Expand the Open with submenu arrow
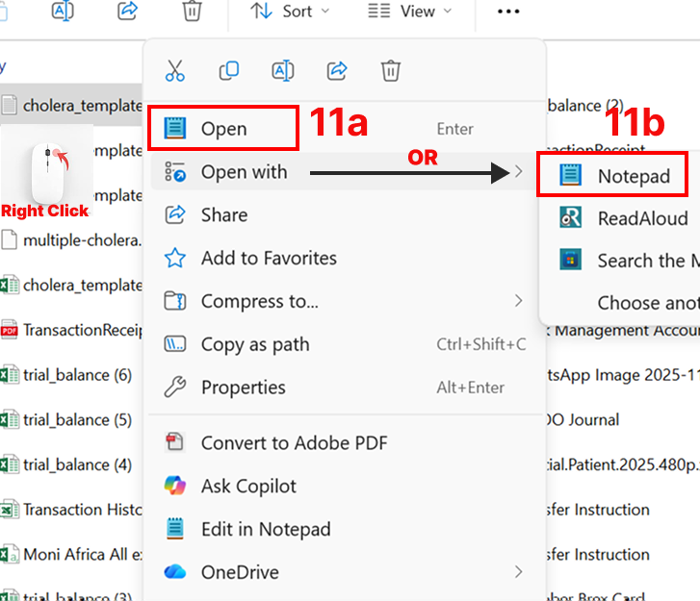The width and height of the screenshot is (700, 601). [x=518, y=172]
